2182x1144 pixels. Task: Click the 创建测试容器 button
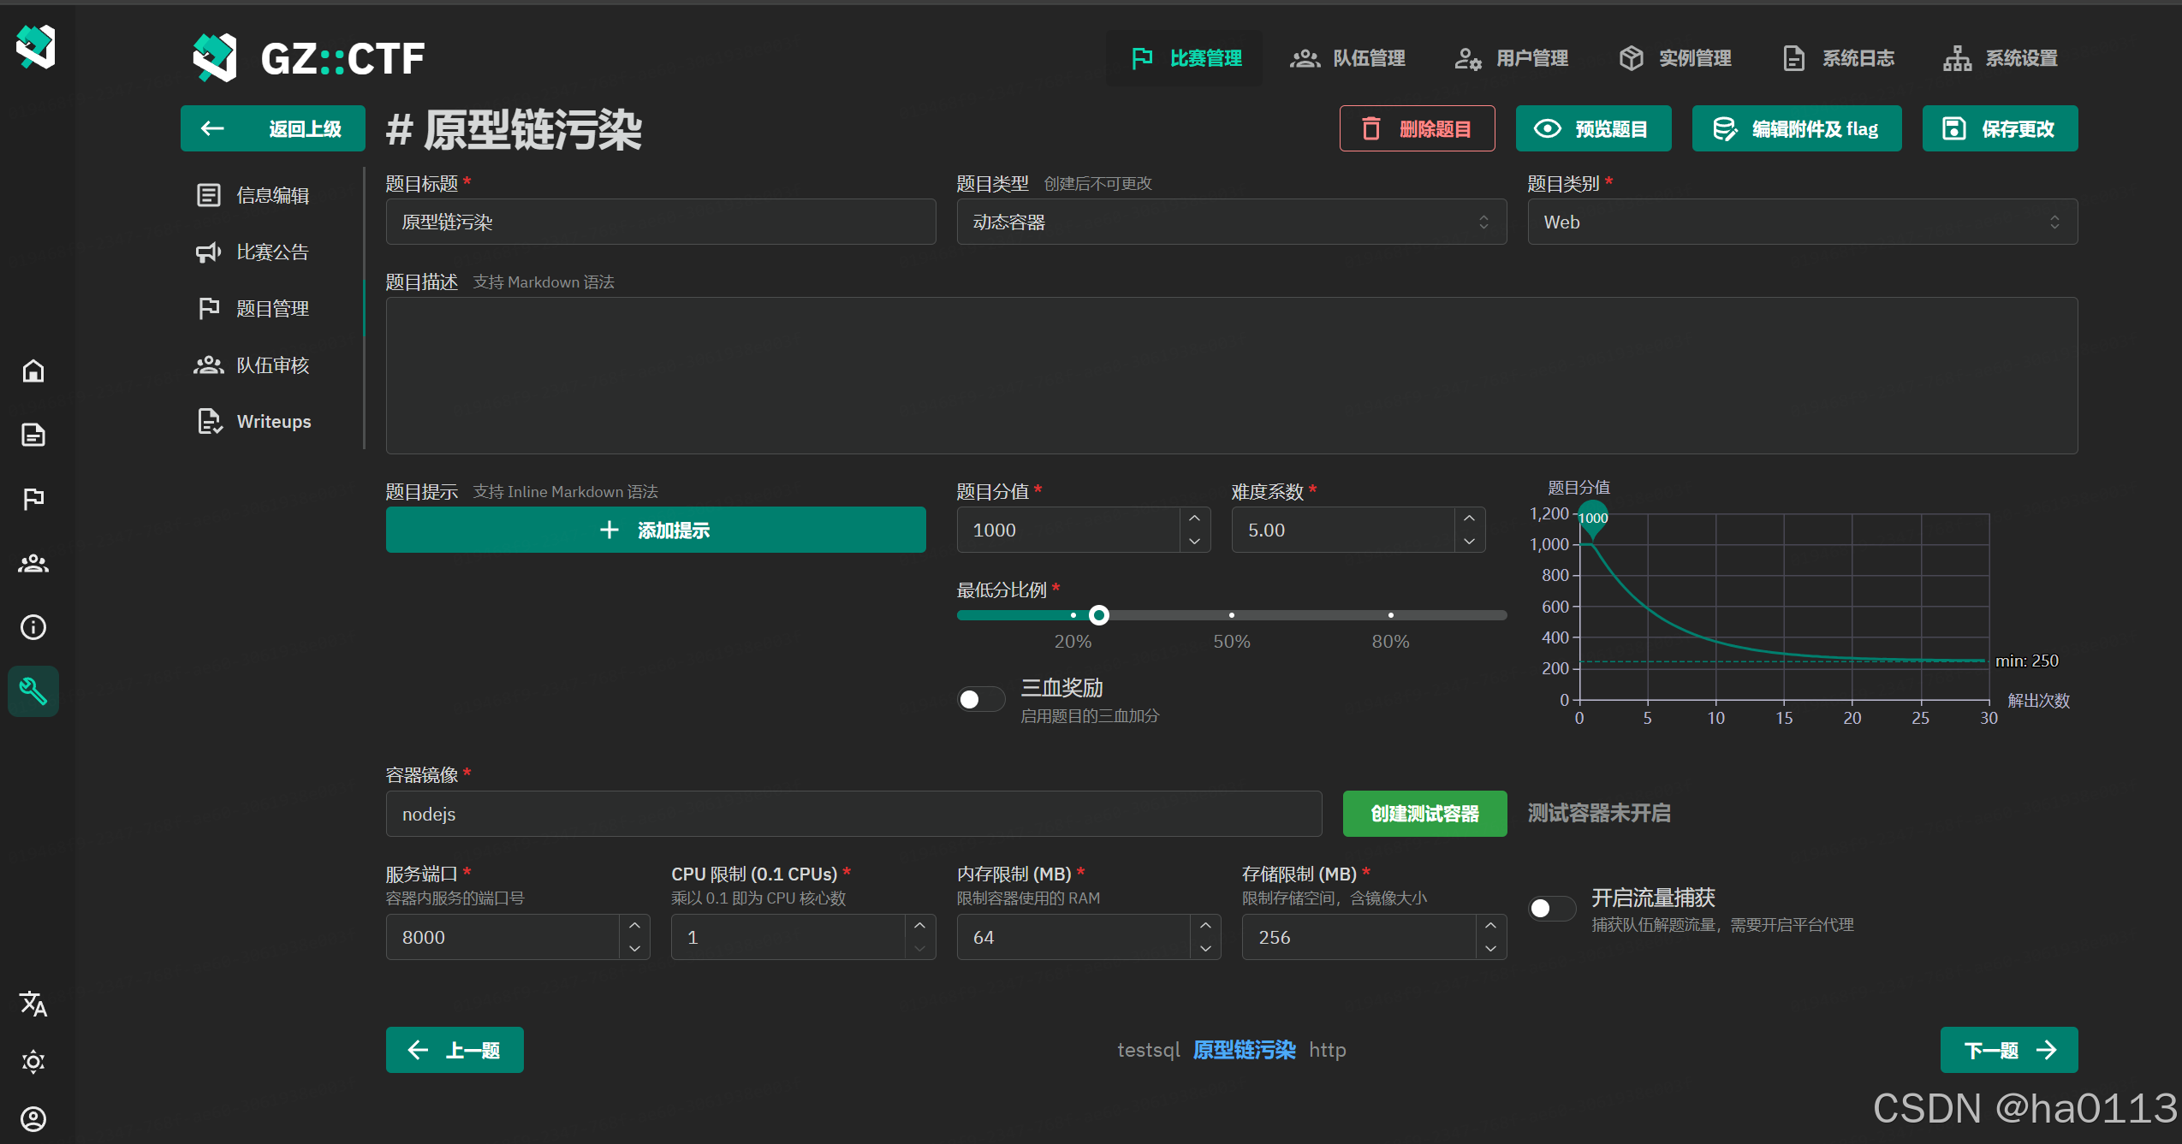(1424, 814)
